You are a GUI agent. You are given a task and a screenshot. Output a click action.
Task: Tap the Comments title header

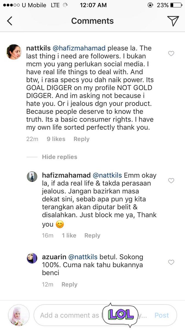coord(92,21)
